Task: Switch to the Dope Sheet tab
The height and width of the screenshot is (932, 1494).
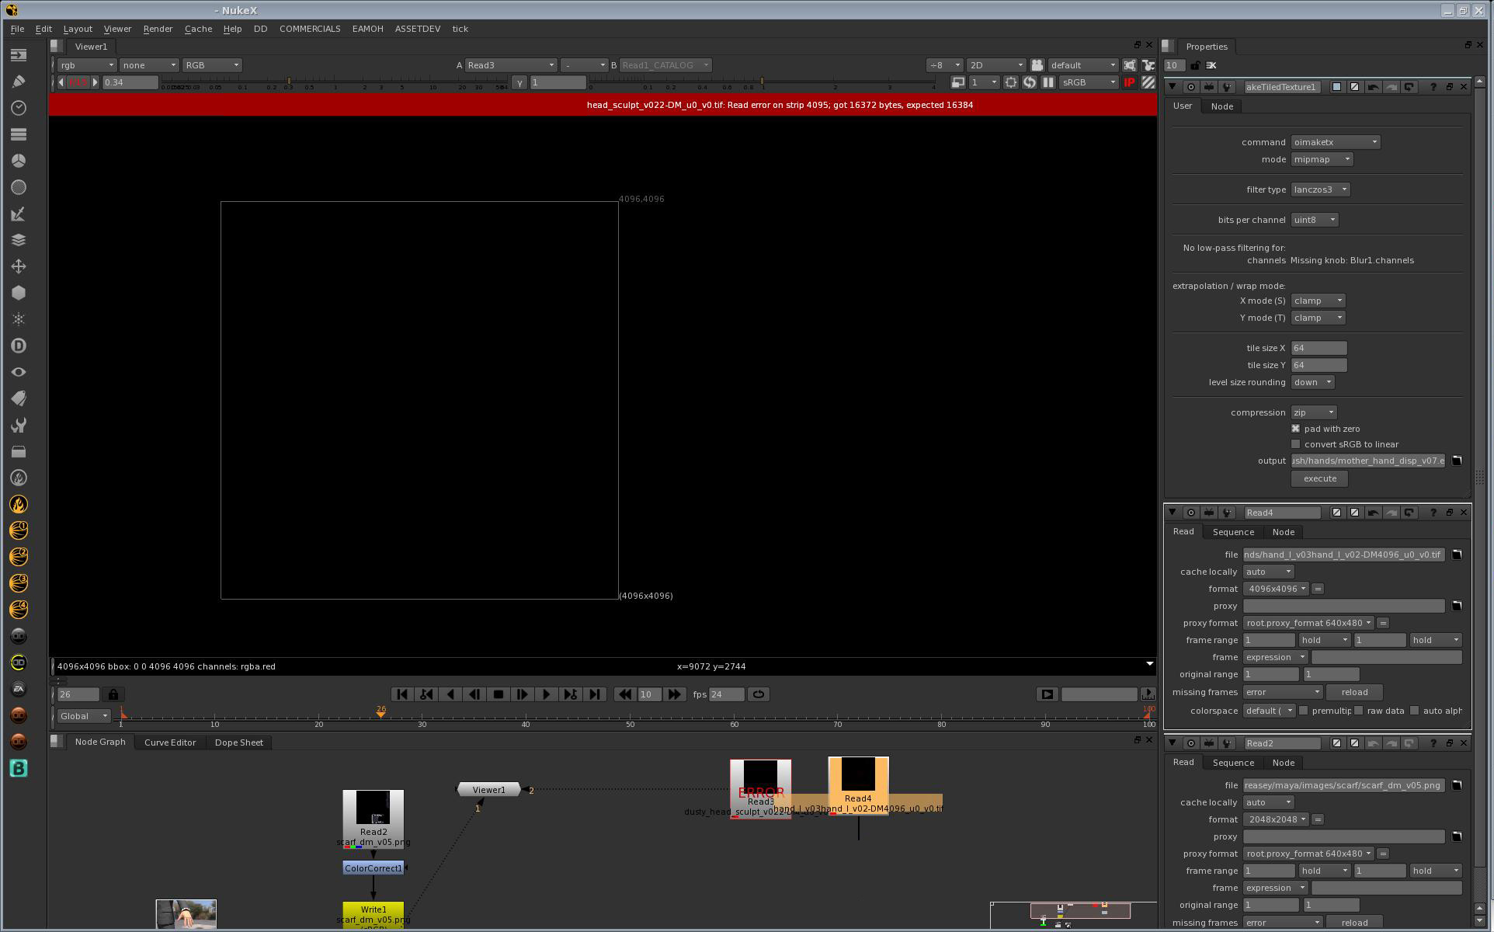Action: coord(238,742)
